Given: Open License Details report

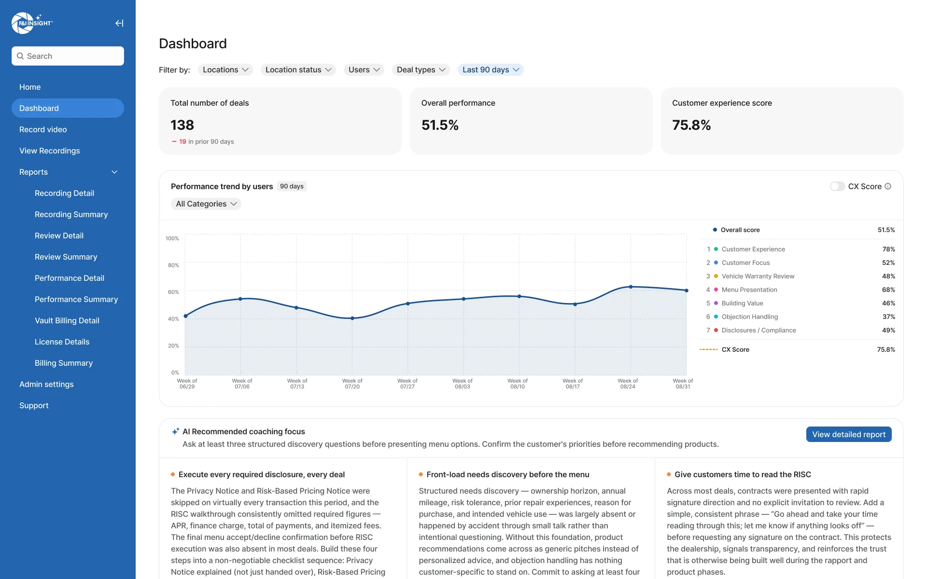Looking at the screenshot, I should 62,342.
